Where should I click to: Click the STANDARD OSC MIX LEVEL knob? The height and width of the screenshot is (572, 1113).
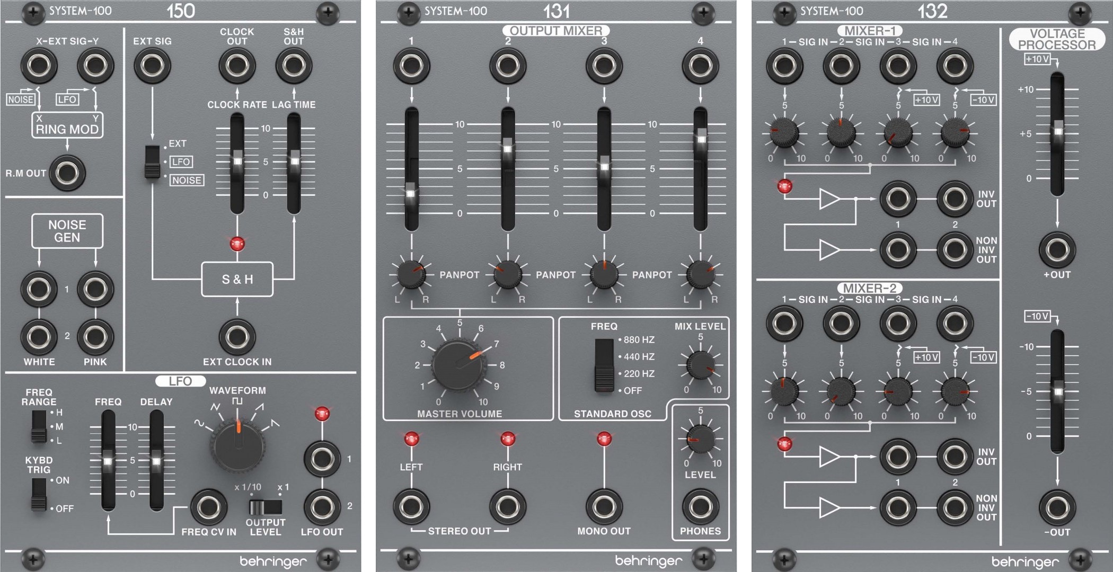tap(700, 365)
